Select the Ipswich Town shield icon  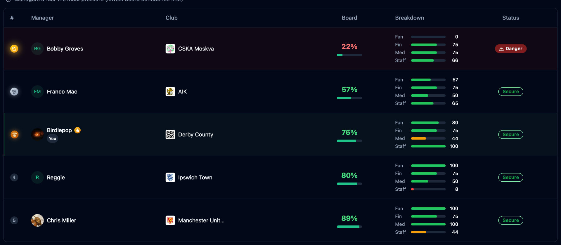coord(170,177)
